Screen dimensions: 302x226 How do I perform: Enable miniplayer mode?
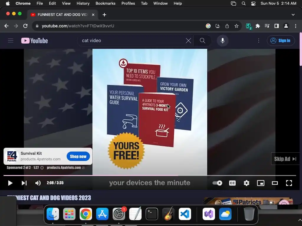click(261, 183)
